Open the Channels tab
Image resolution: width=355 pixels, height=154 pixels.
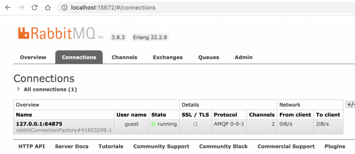[x=124, y=57]
